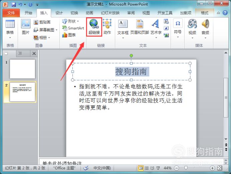
Task: Open PowerPoint Help question mark
Action: (225, 13)
